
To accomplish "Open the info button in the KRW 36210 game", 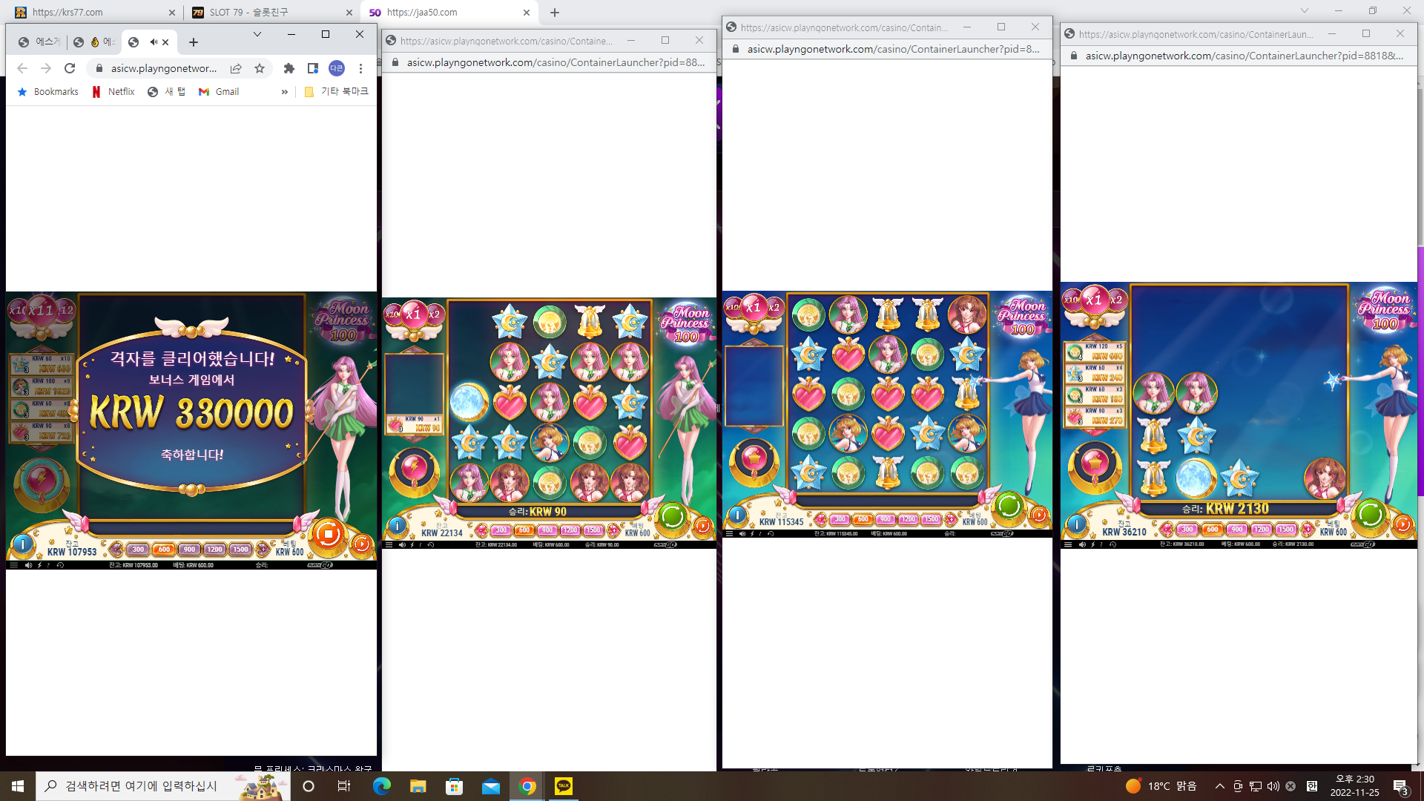I will tap(1077, 524).
